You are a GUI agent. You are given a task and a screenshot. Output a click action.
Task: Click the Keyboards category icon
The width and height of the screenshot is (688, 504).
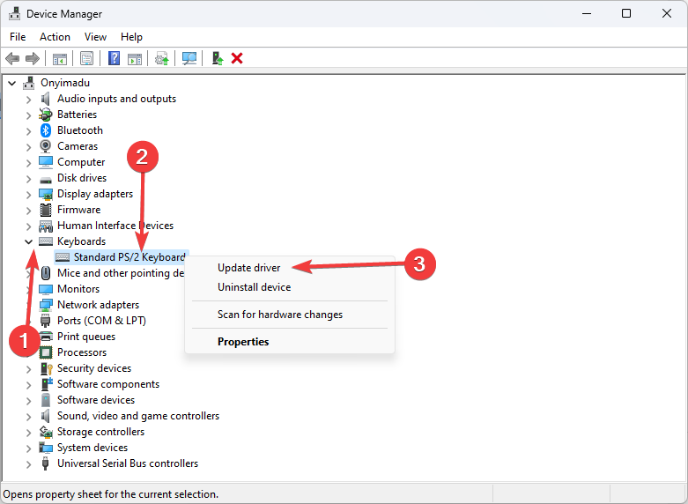tap(46, 241)
